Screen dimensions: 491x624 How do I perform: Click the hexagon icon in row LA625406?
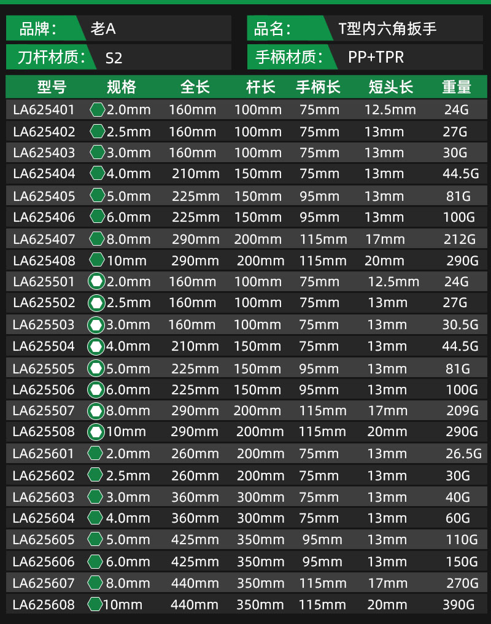pyautogui.click(x=97, y=217)
